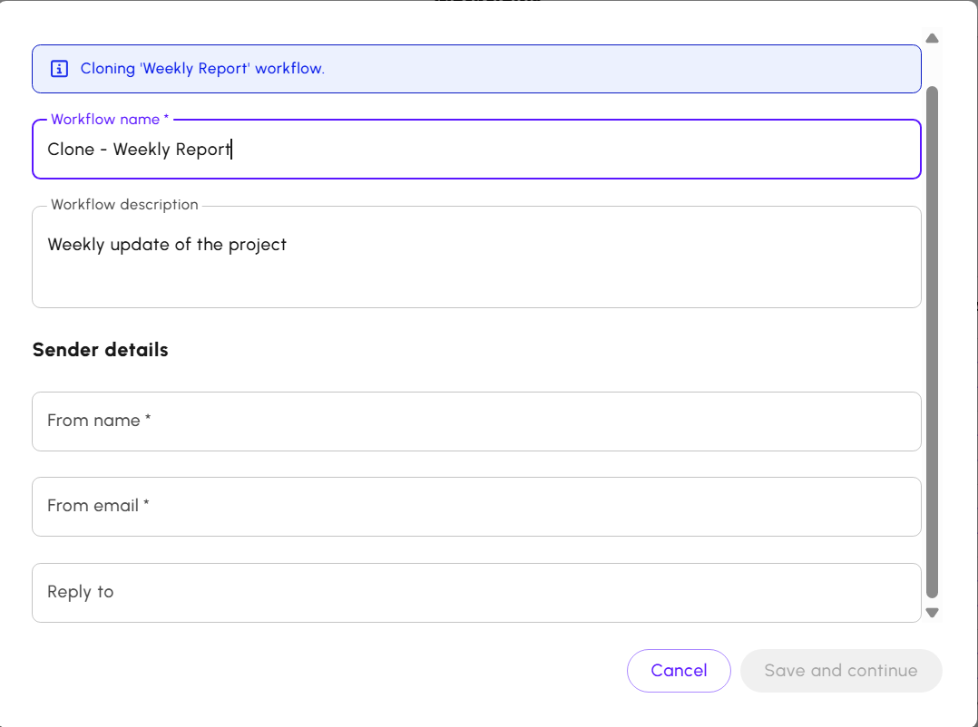Image resolution: width=978 pixels, height=727 pixels.
Task: Click into the From email field
Action: 476,507
